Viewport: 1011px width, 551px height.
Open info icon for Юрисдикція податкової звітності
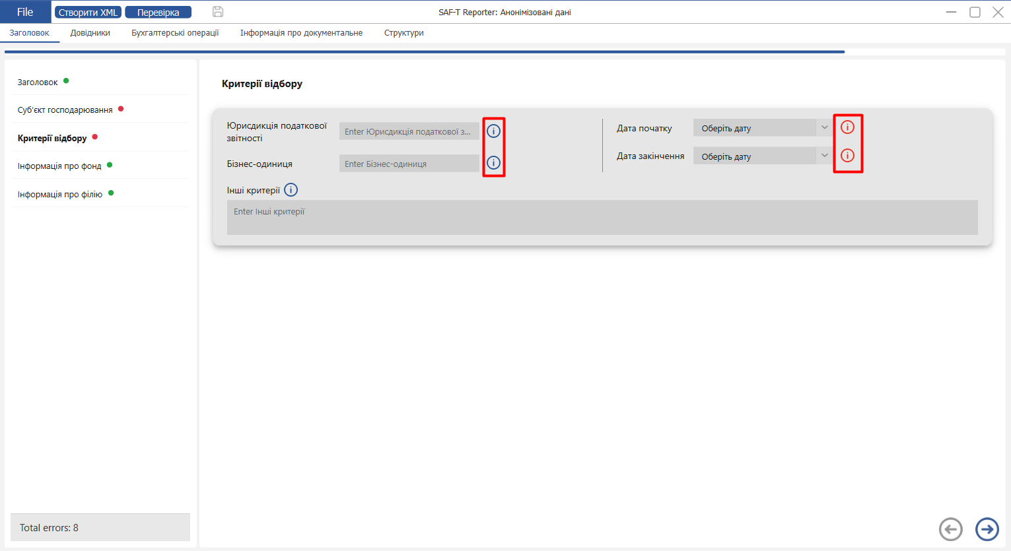pos(493,131)
